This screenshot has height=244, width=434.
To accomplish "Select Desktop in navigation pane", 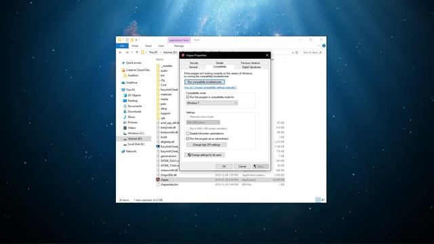I will click(x=133, y=101).
